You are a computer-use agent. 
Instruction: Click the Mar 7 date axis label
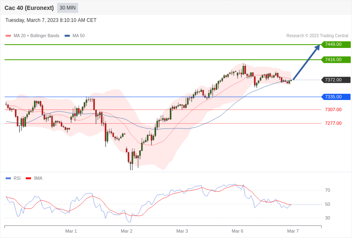click(x=293, y=231)
